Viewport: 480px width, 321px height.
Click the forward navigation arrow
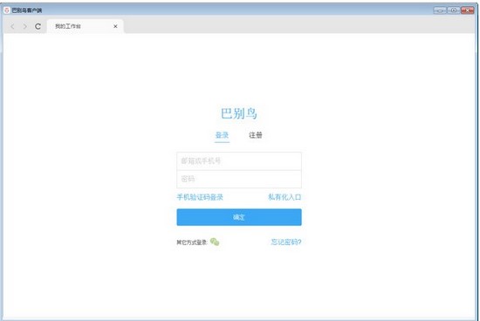coord(25,27)
